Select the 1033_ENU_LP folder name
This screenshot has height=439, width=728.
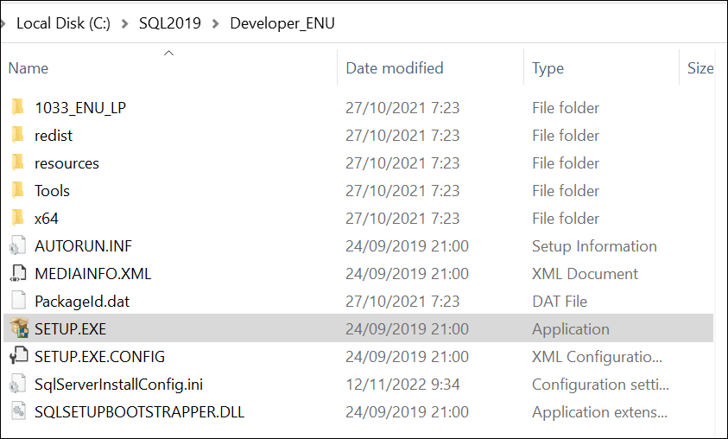pos(80,108)
